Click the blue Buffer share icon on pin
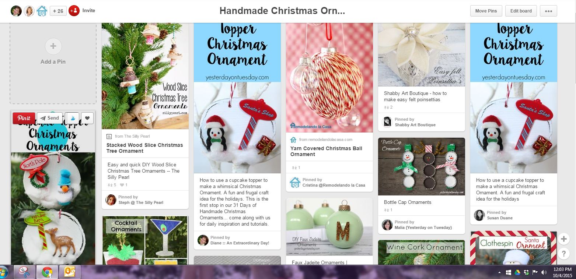Image resolution: width=576 pixels, height=279 pixels. [72, 118]
